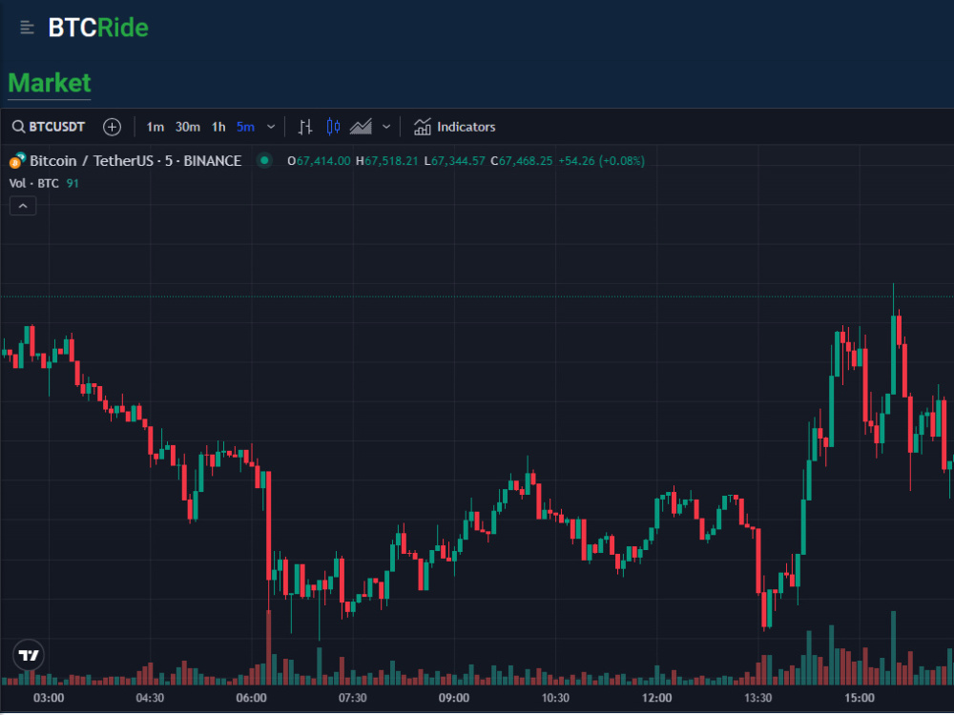Open BTCUSDT symbol search
Viewport: 954px width, 715px height.
[49, 127]
